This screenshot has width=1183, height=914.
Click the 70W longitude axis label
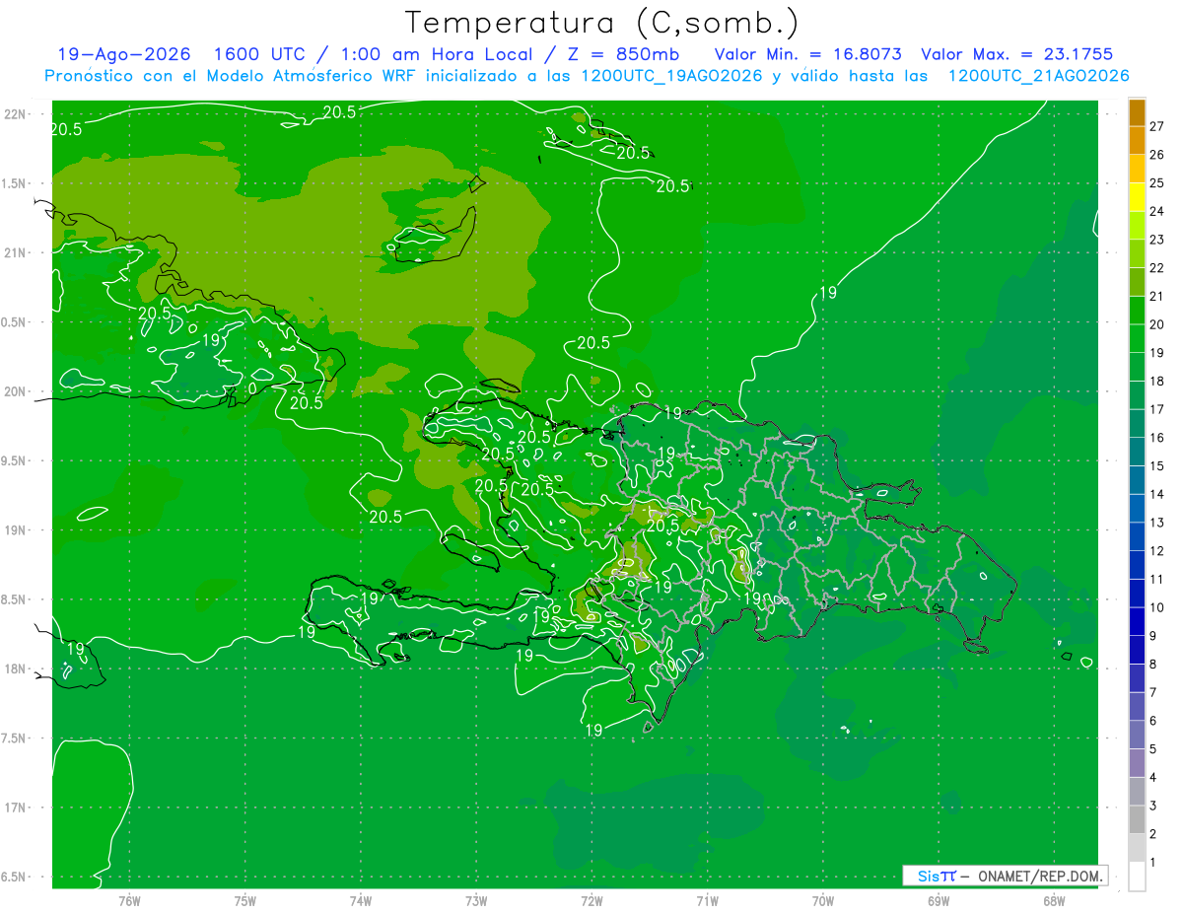[x=823, y=900]
